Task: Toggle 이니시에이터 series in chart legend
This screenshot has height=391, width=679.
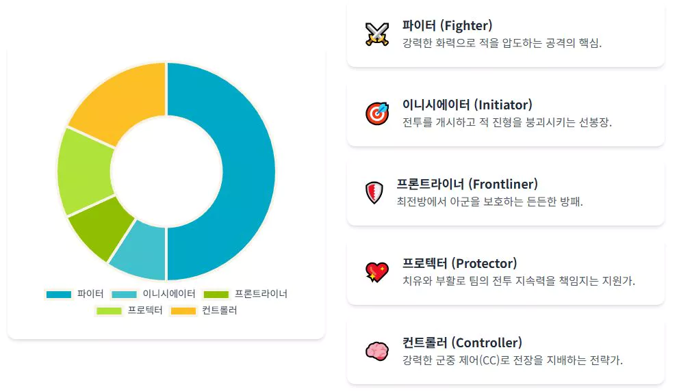Action: point(153,294)
